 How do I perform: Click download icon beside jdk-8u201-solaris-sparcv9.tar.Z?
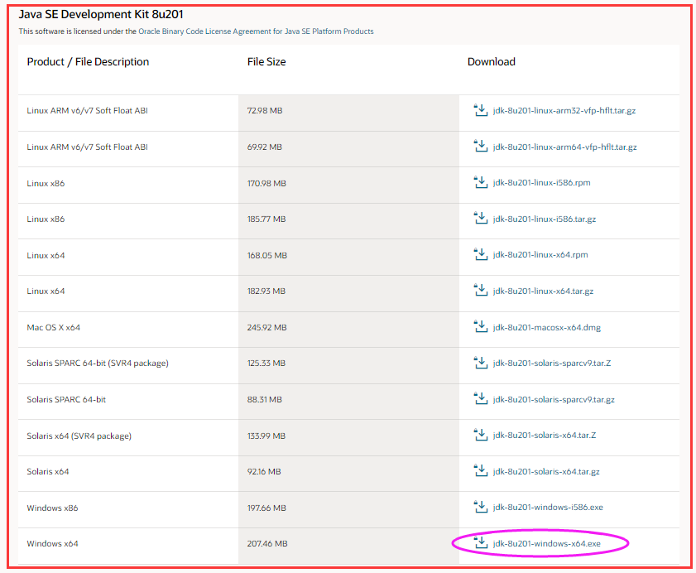coord(480,363)
